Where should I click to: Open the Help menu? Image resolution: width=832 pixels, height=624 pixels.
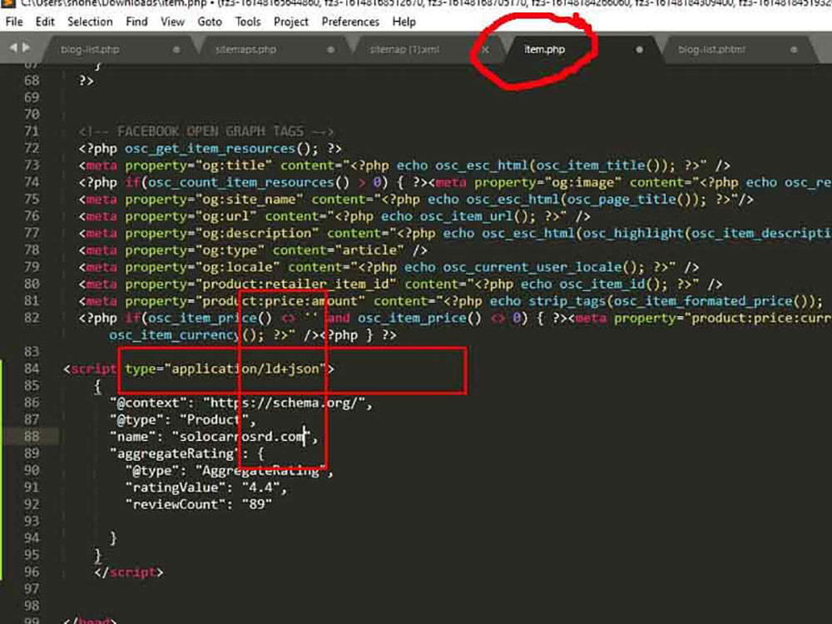(x=404, y=22)
